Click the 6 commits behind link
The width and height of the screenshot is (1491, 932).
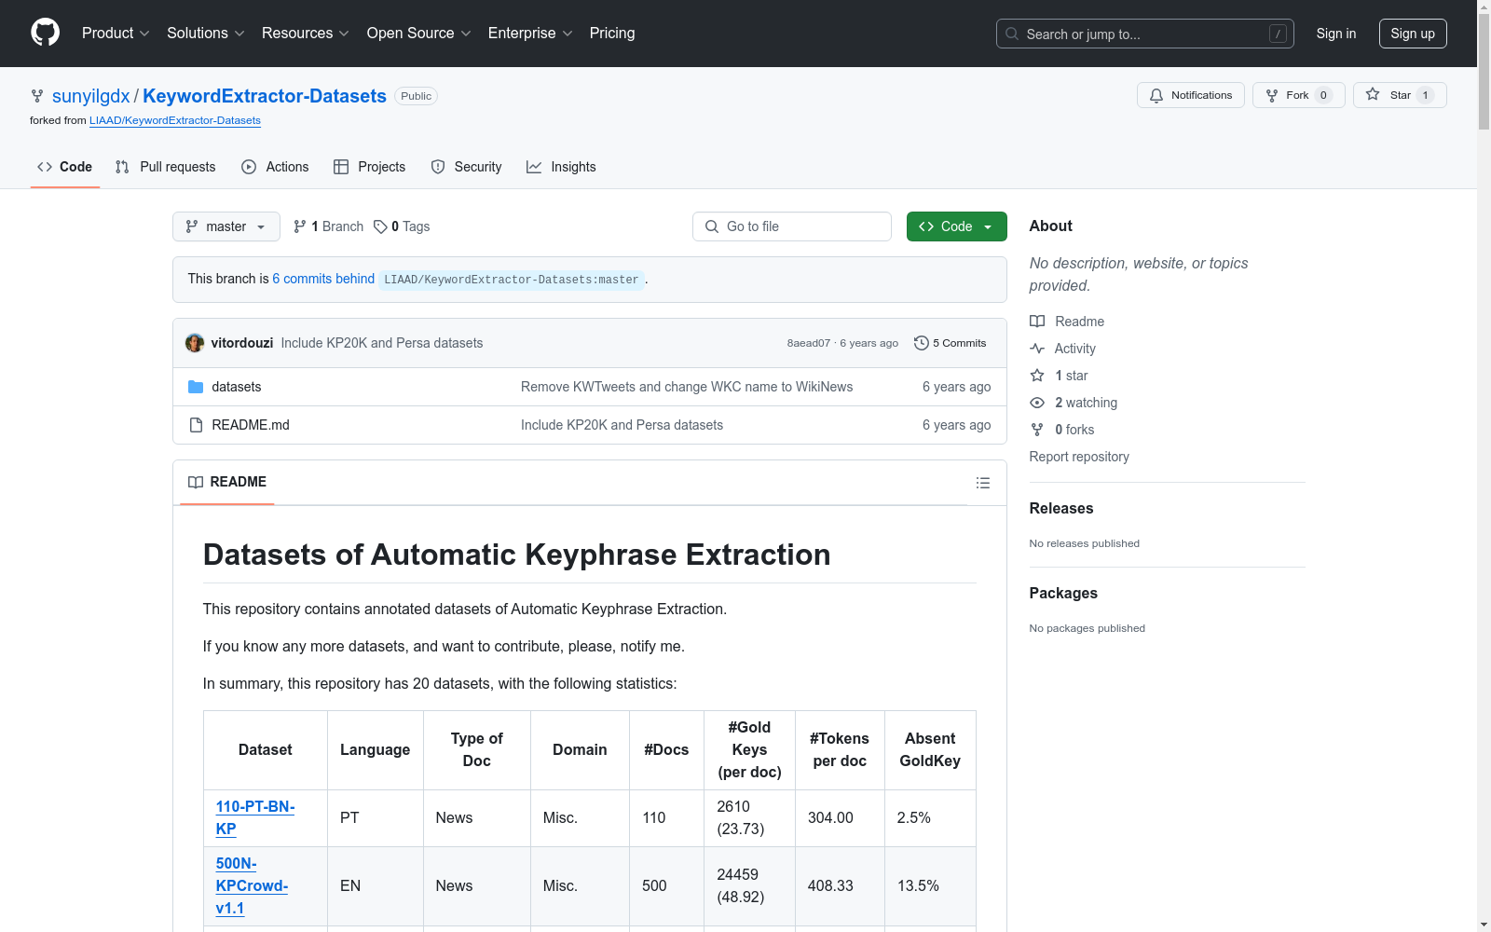point(323,279)
